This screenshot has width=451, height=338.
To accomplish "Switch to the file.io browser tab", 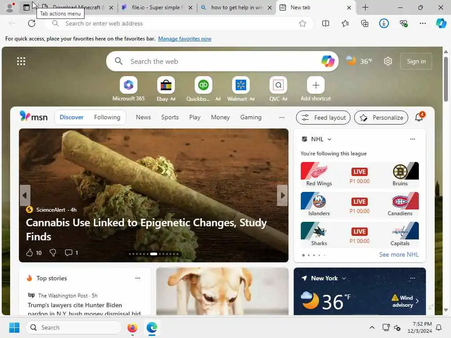I will pyautogui.click(x=156, y=7).
